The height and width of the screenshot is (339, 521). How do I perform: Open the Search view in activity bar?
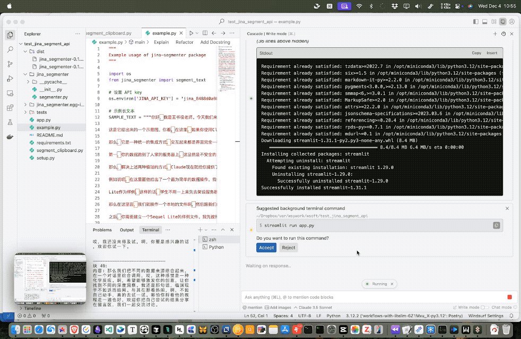tap(10, 49)
